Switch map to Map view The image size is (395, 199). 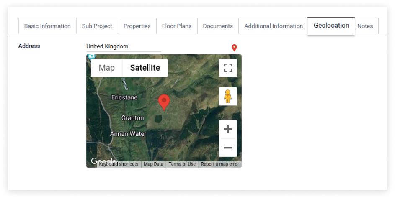[107, 68]
